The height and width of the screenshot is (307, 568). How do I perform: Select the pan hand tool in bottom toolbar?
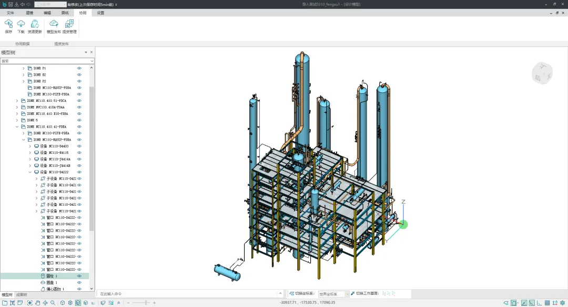click(37, 303)
